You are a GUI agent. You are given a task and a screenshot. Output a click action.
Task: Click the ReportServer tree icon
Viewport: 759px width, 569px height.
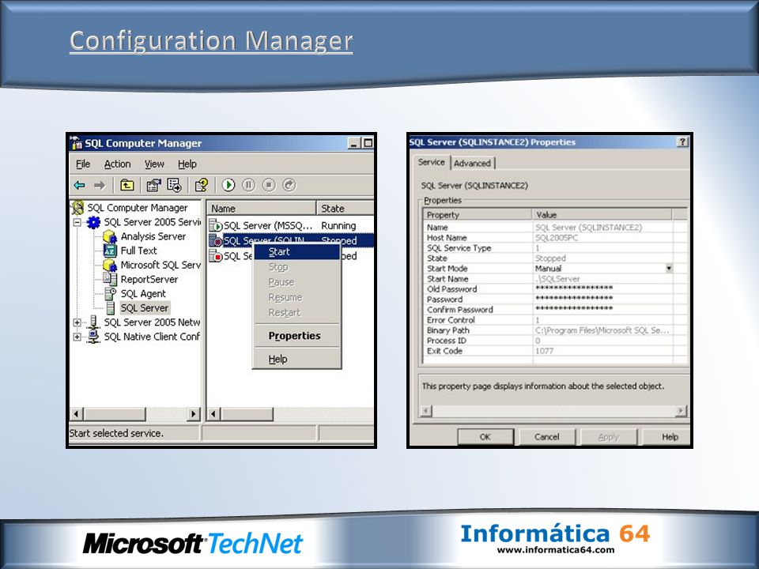click(110, 279)
